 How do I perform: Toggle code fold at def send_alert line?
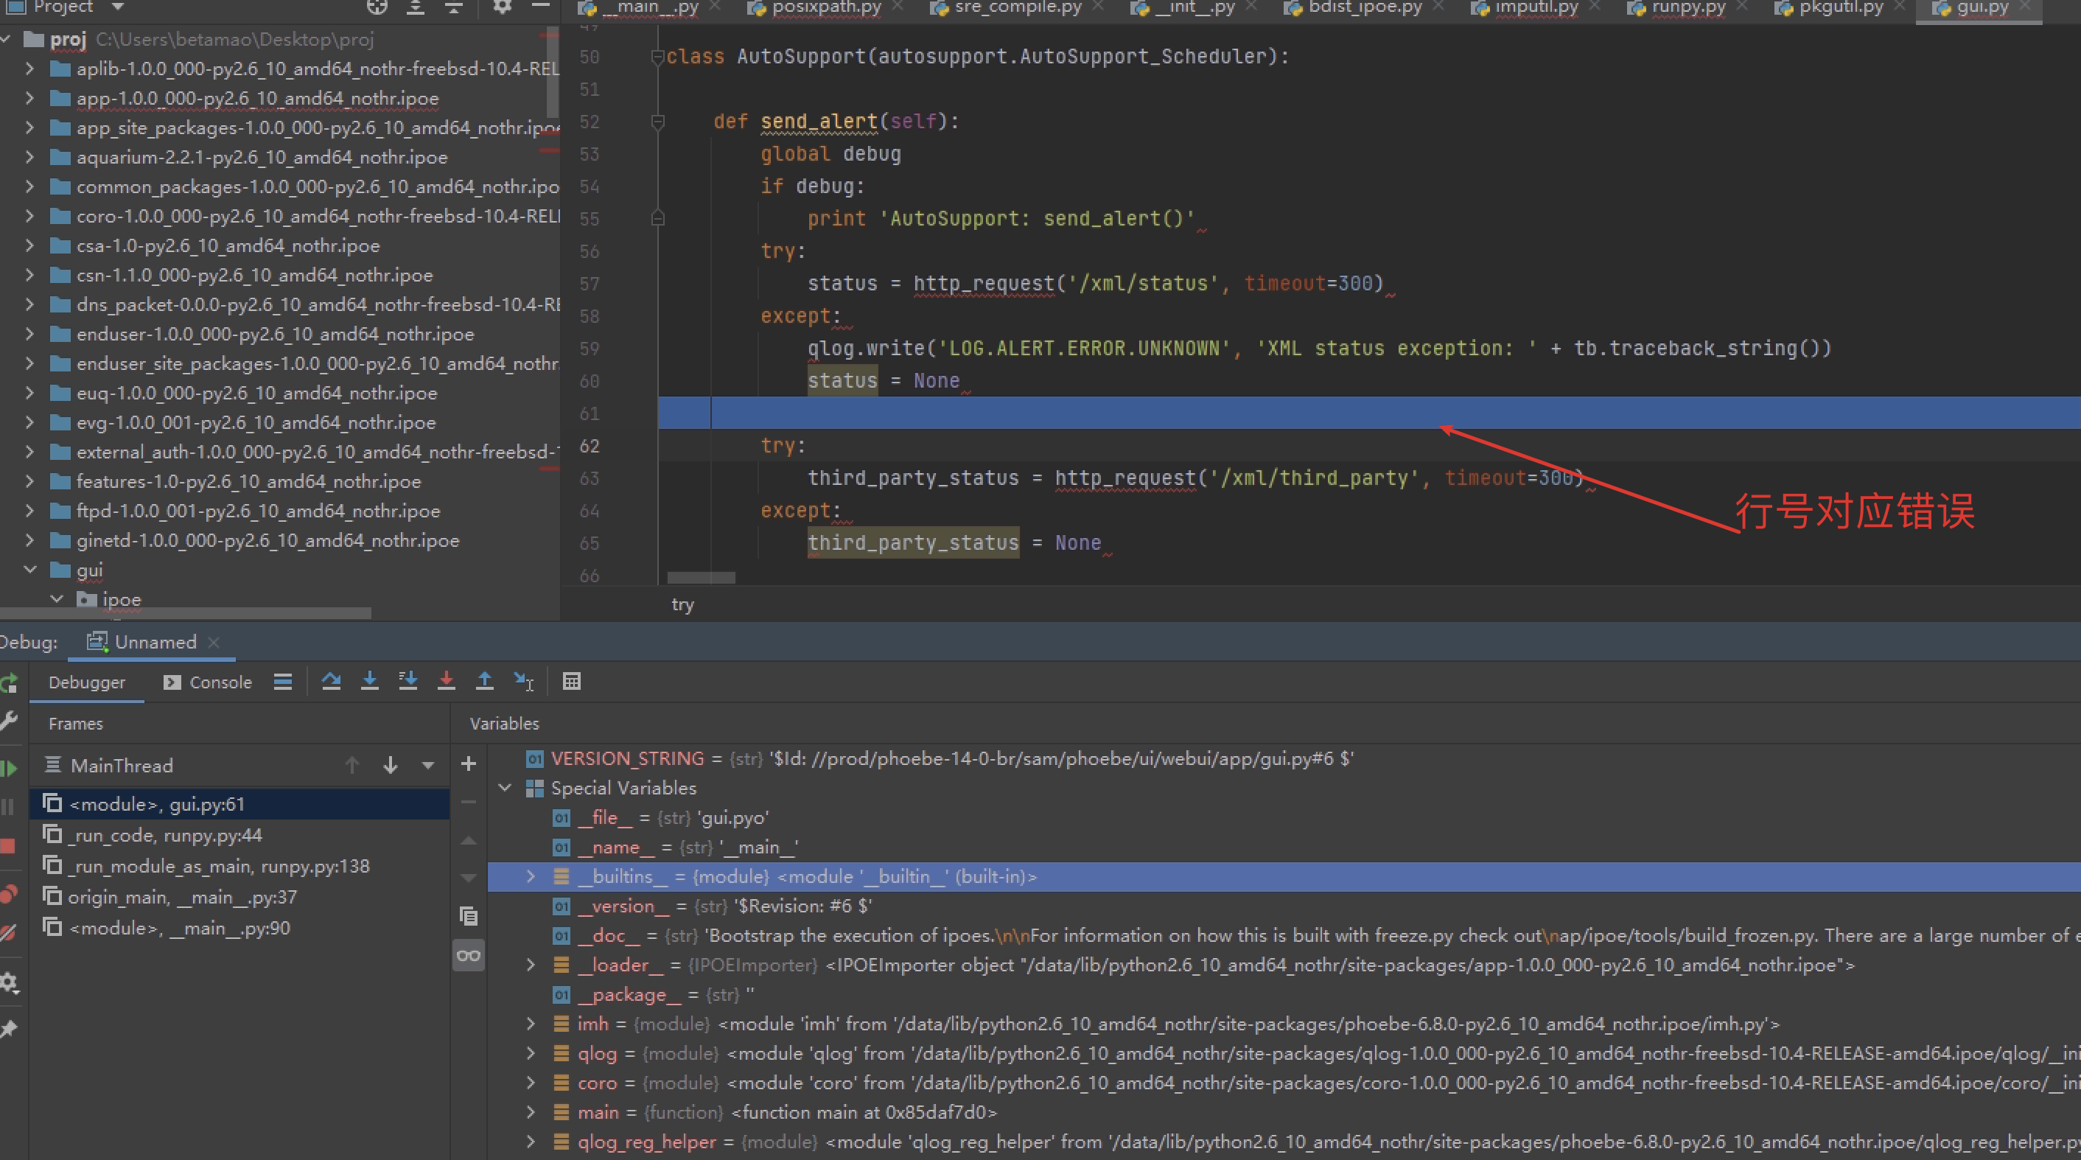[x=657, y=122]
